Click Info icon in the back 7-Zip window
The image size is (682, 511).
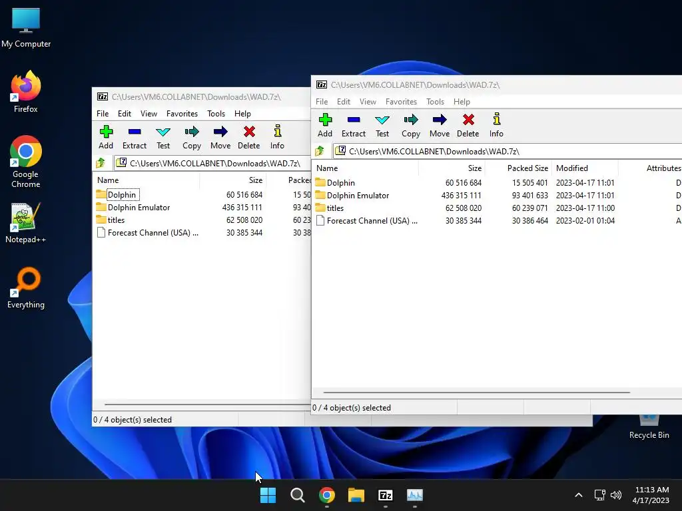point(277,131)
